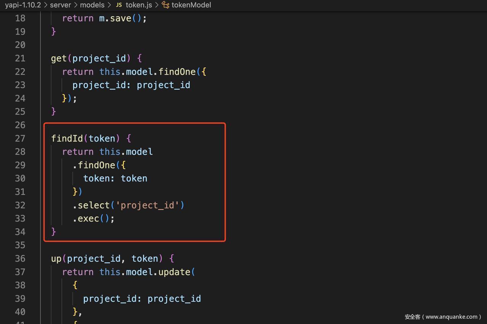Click 'return this.model.update(' code
The image size is (487, 324).
(129, 272)
